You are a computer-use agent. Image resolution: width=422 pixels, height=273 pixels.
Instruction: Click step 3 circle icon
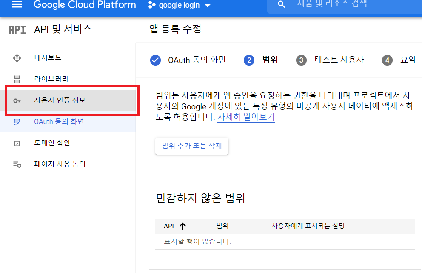point(301,60)
